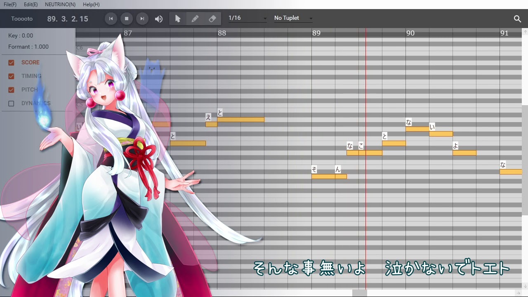Open the No Tuplet dropdown
Image resolution: width=528 pixels, height=297 pixels.
[293, 18]
